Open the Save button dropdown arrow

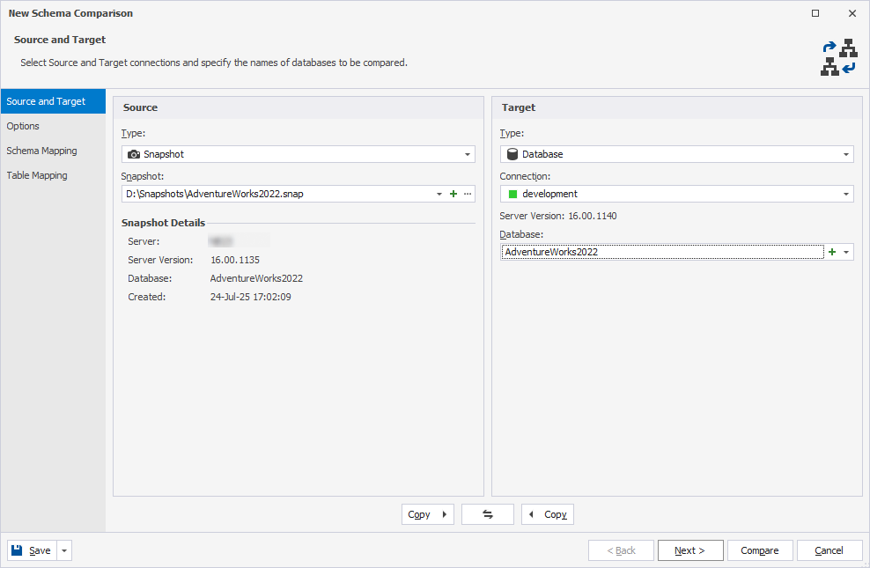[x=63, y=550]
